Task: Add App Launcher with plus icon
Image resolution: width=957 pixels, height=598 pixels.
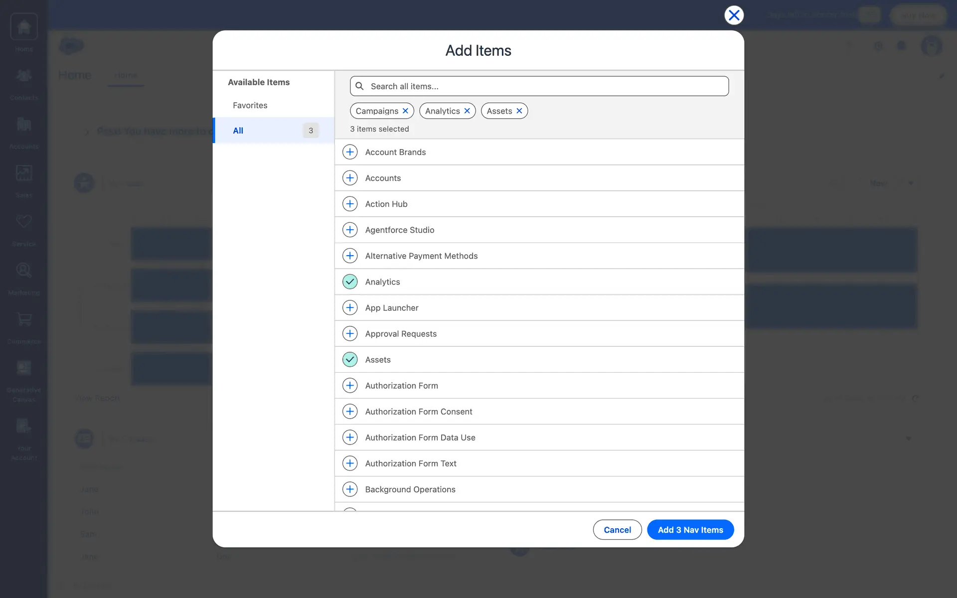Action: [x=350, y=307]
